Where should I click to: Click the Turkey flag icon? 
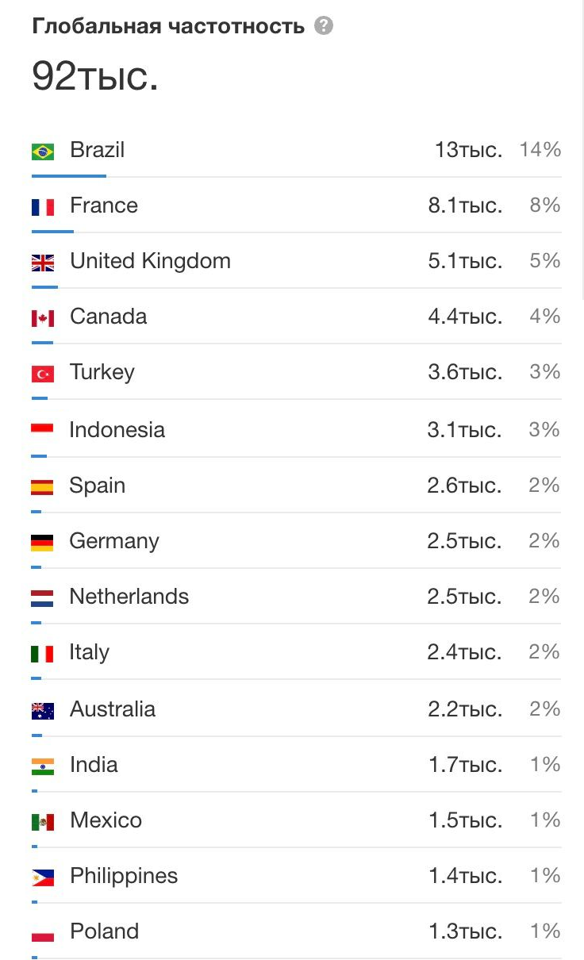(x=43, y=374)
